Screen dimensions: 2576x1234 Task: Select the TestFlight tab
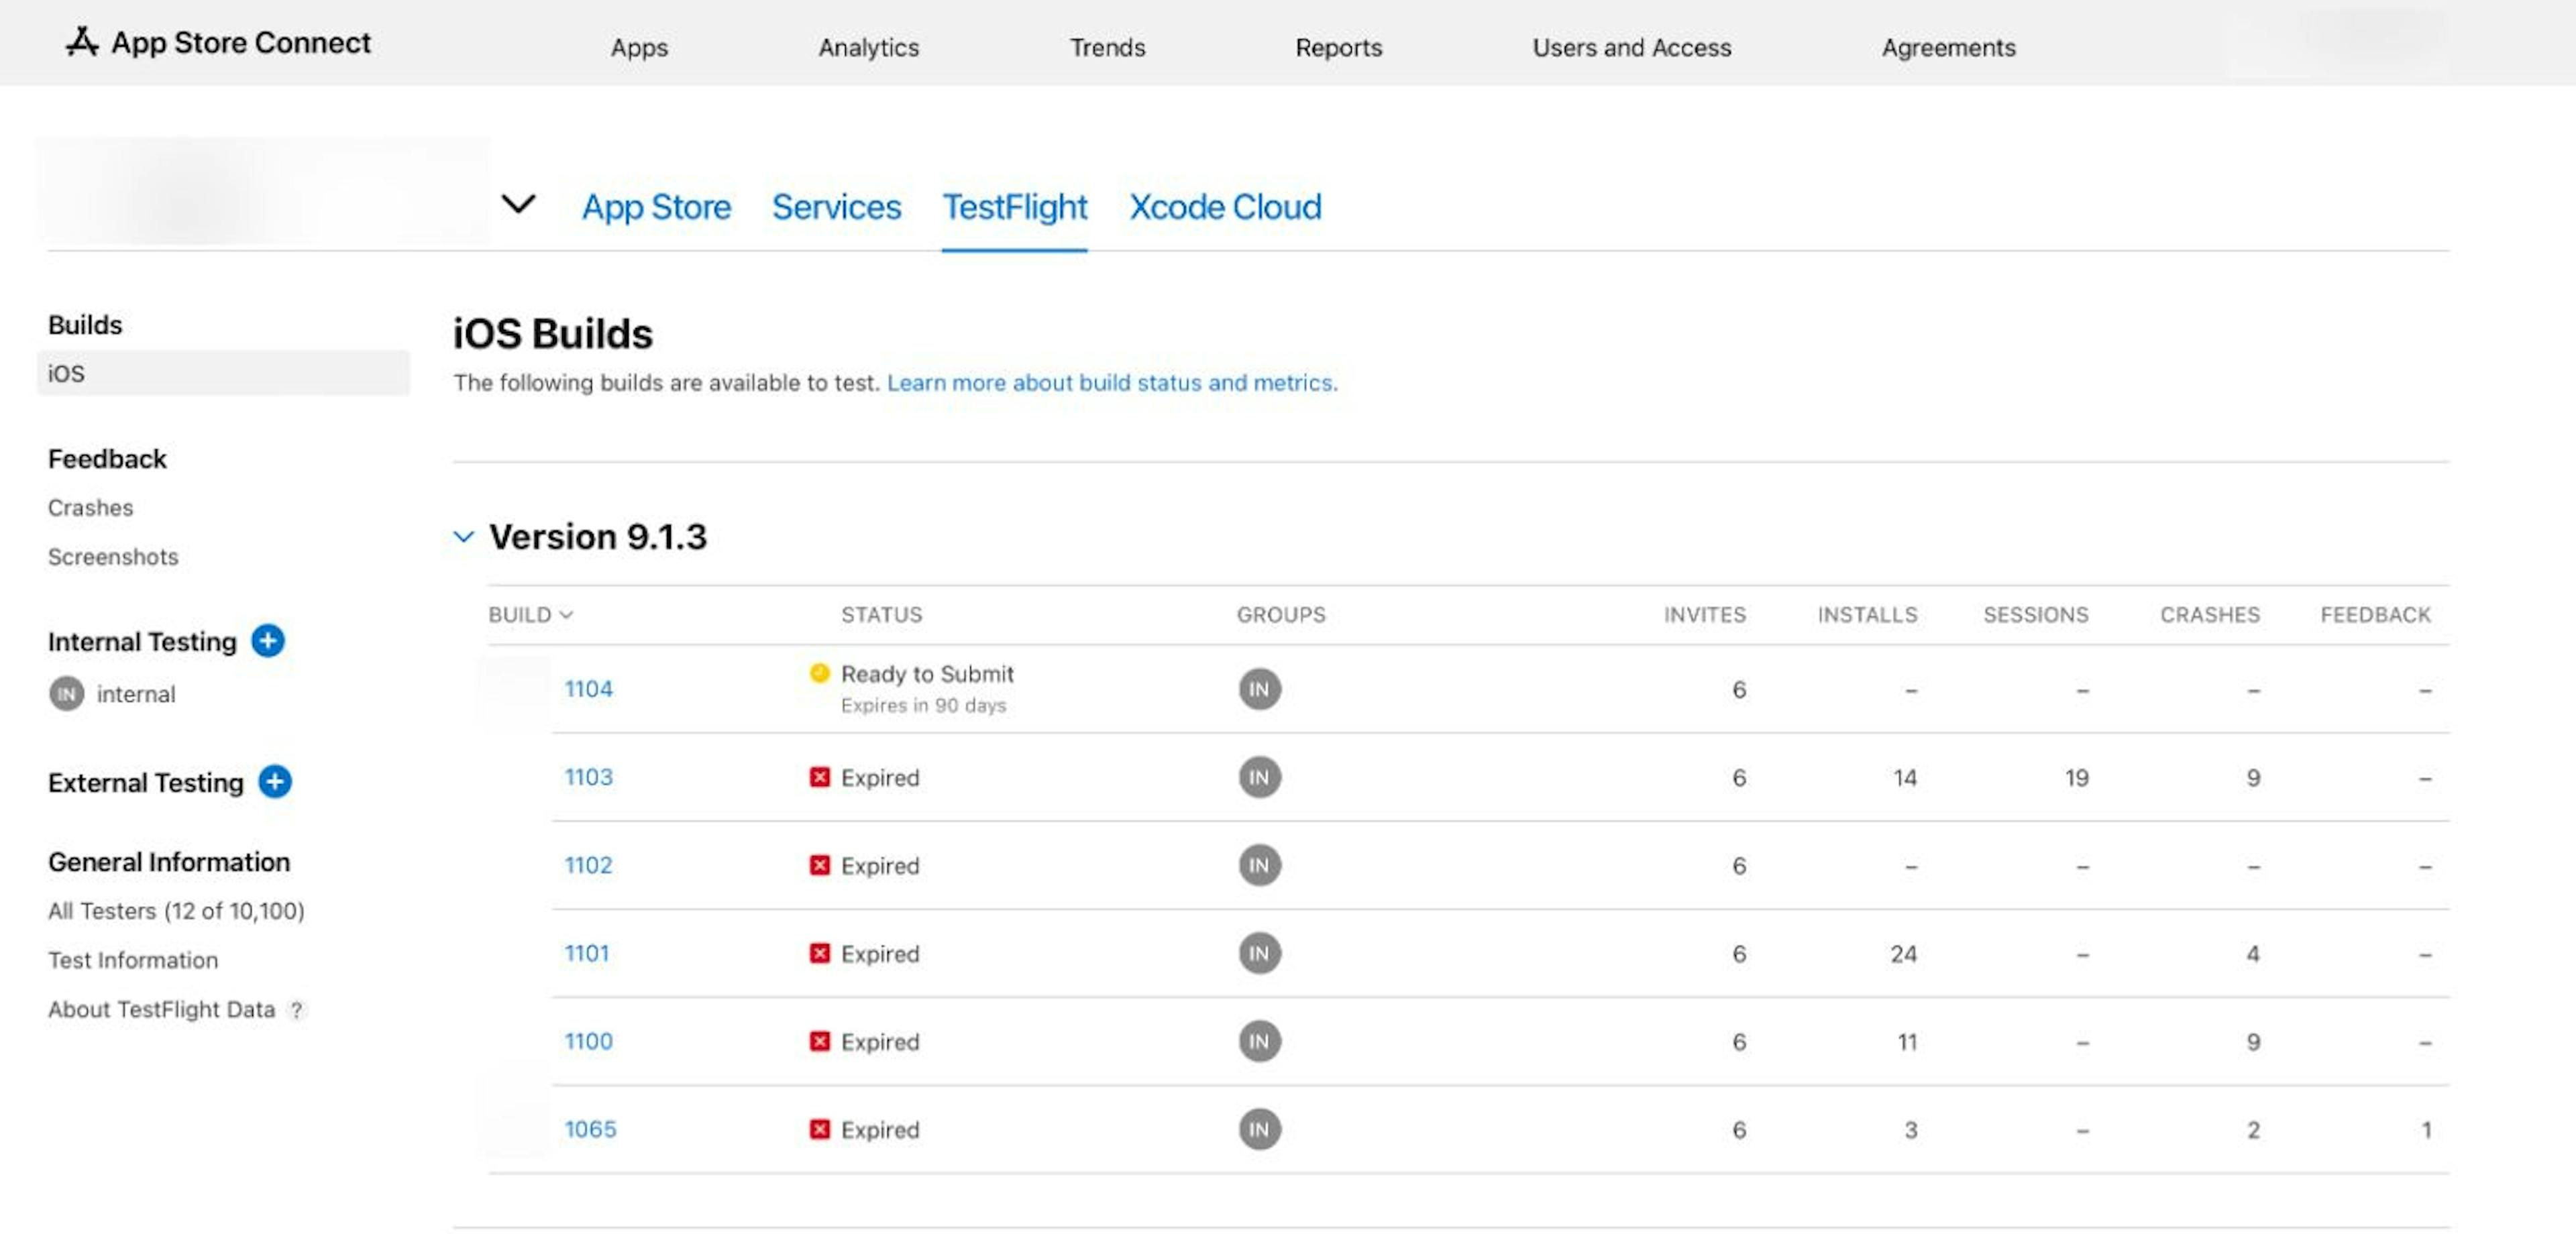tap(1014, 206)
